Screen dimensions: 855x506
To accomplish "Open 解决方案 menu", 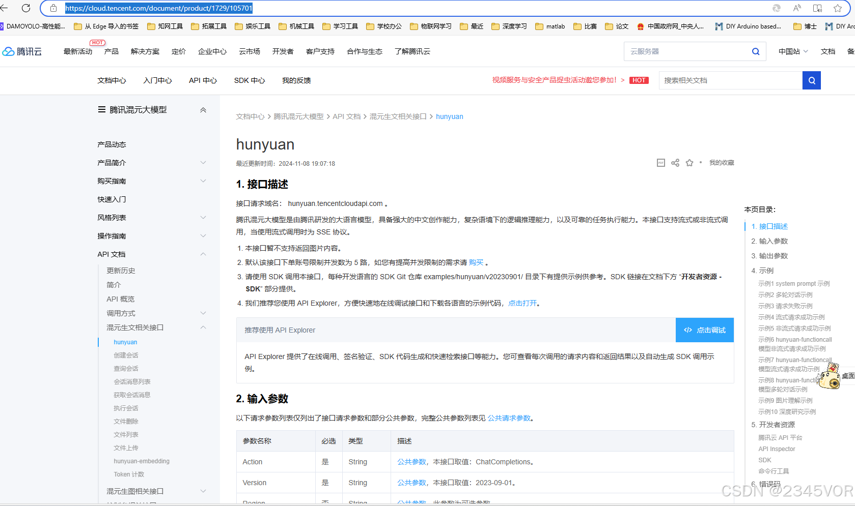I will coord(145,51).
